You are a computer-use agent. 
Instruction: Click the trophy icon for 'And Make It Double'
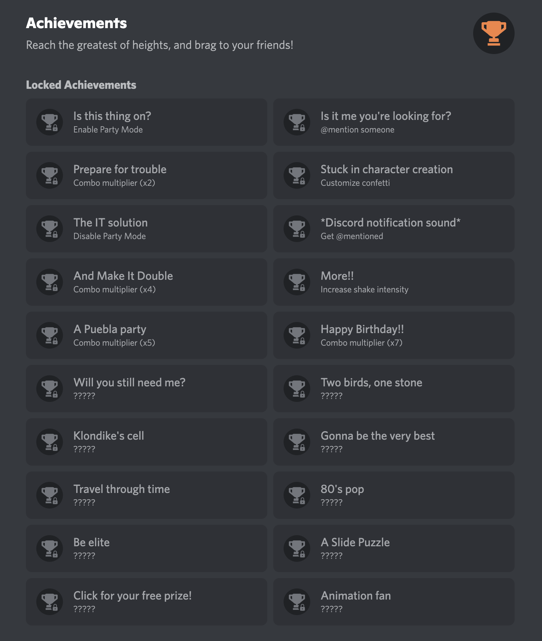pos(50,282)
